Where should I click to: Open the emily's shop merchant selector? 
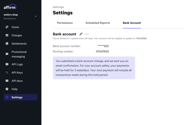coord(20,17)
